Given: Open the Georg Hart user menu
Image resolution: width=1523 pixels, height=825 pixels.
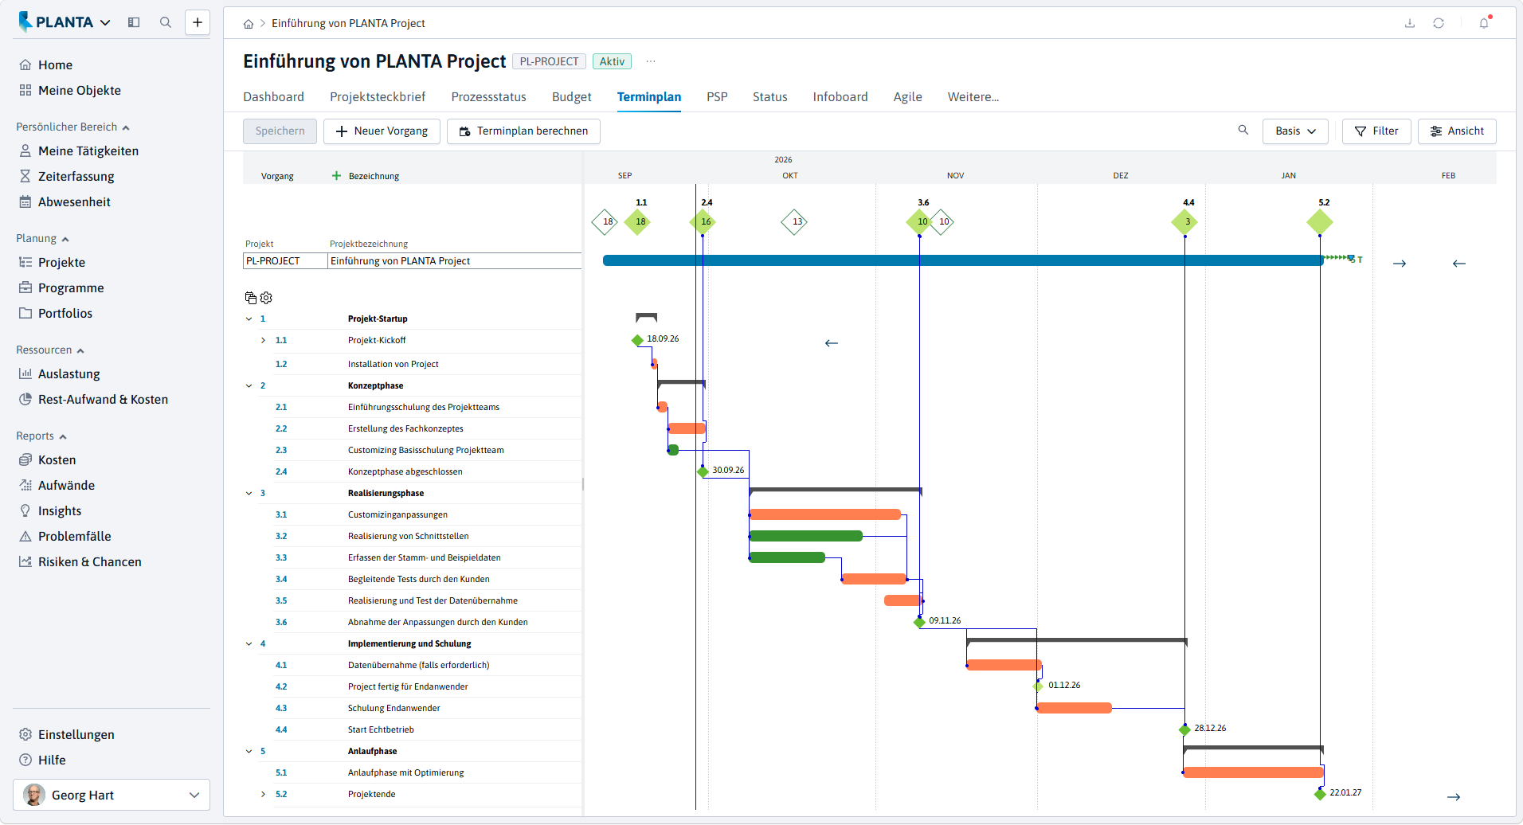Looking at the screenshot, I should (112, 795).
